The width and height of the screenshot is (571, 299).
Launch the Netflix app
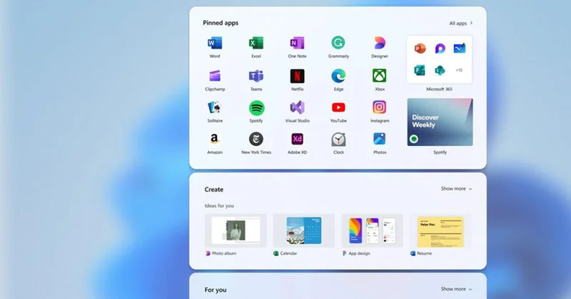click(297, 76)
